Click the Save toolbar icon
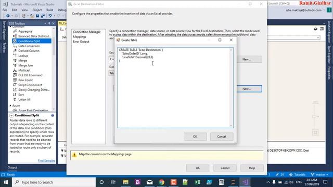 [x=37, y=16]
